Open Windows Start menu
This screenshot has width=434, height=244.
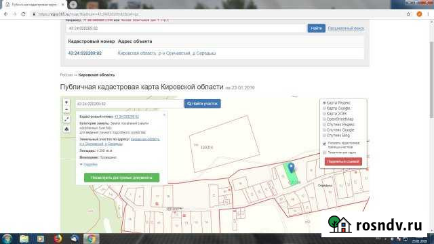[7, 239]
